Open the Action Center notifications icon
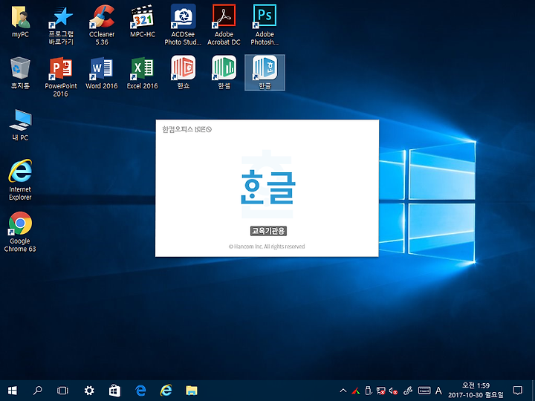Image resolution: width=535 pixels, height=401 pixels. click(x=518, y=391)
